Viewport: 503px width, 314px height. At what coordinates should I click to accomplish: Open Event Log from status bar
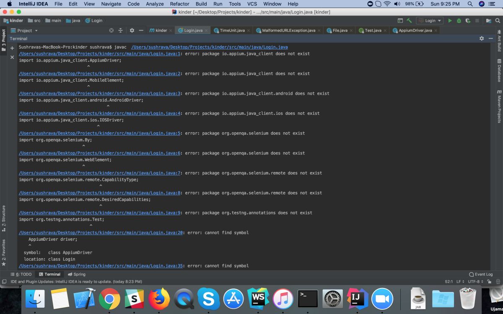pos(481,274)
